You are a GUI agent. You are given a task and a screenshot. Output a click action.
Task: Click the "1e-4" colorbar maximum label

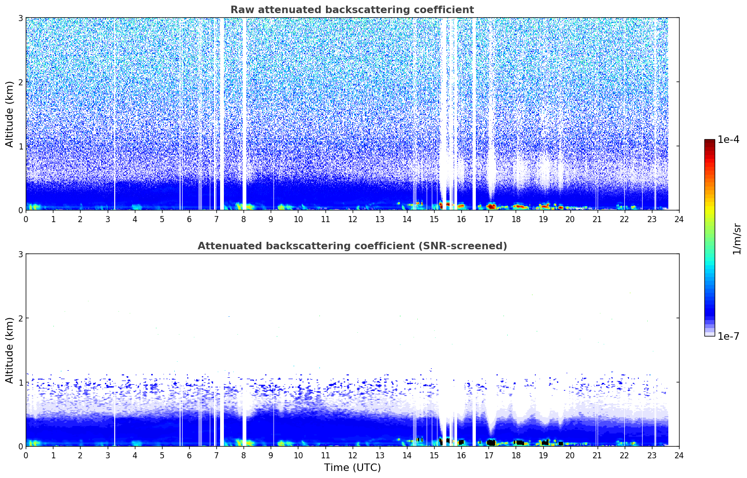point(728,140)
